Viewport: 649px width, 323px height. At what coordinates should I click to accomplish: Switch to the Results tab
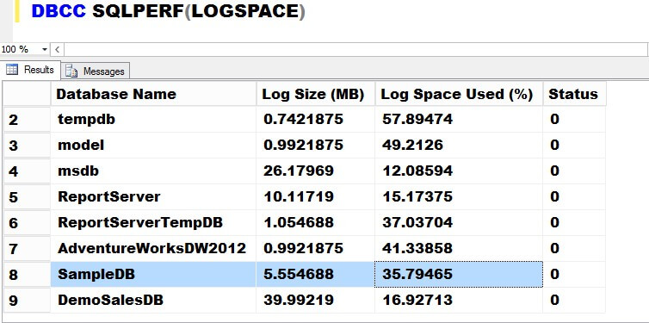(31, 70)
